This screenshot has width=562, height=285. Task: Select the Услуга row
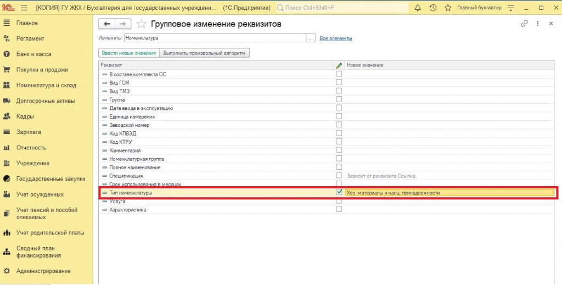click(x=326, y=202)
